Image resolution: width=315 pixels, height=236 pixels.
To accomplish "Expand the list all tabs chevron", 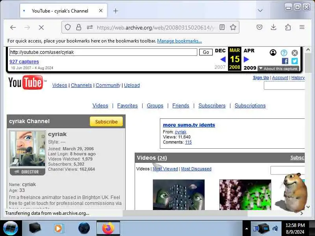I will (x=260, y=11).
